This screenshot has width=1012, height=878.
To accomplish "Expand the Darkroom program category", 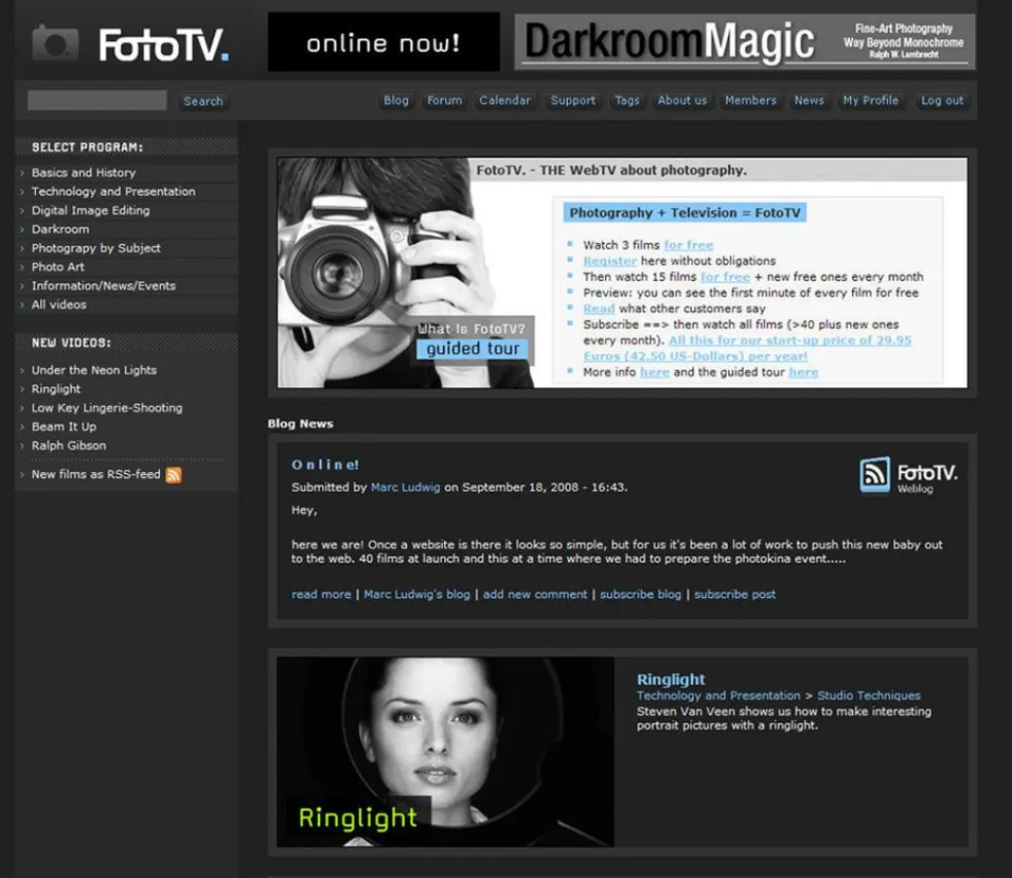I will pos(59,228).
